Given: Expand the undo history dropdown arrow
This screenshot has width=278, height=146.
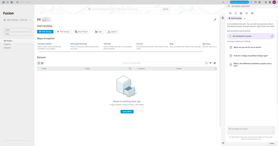Looking at the screenshot, I should [x=24, y=2].
